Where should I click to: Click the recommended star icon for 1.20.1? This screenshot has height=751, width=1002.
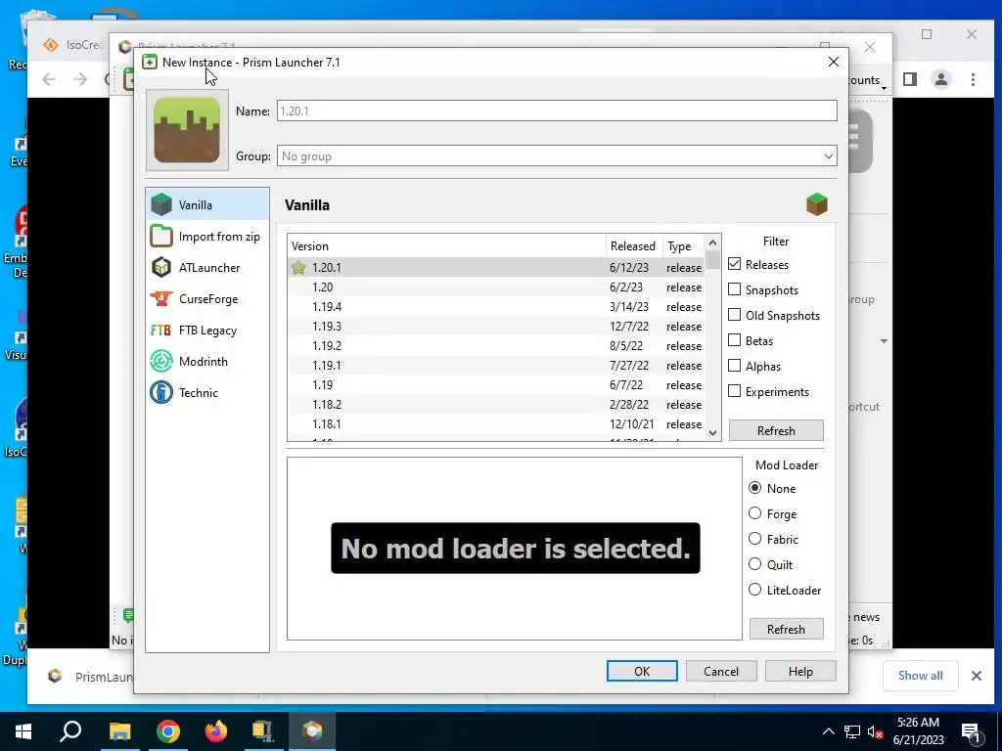(298, 268)
